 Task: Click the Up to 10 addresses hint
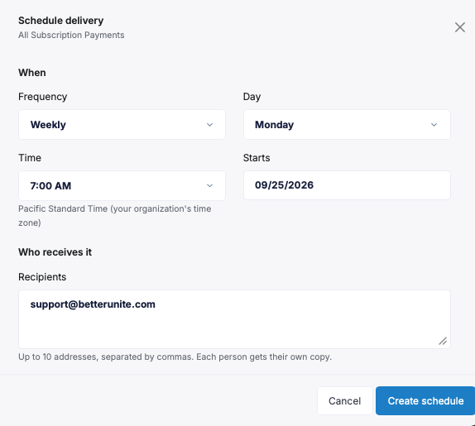tap(175, 357)
